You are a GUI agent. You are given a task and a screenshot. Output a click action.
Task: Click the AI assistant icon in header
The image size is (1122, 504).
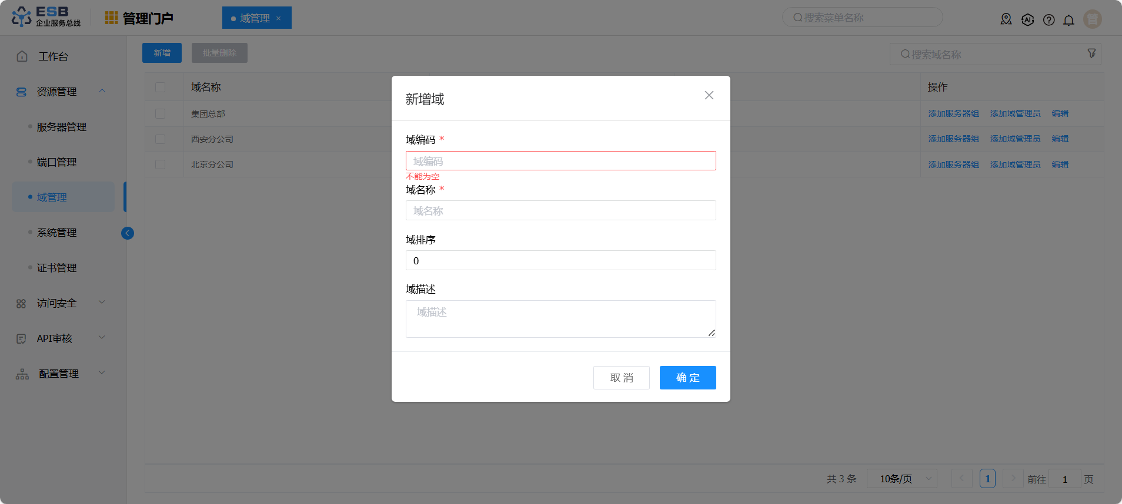click(1027, 20)
